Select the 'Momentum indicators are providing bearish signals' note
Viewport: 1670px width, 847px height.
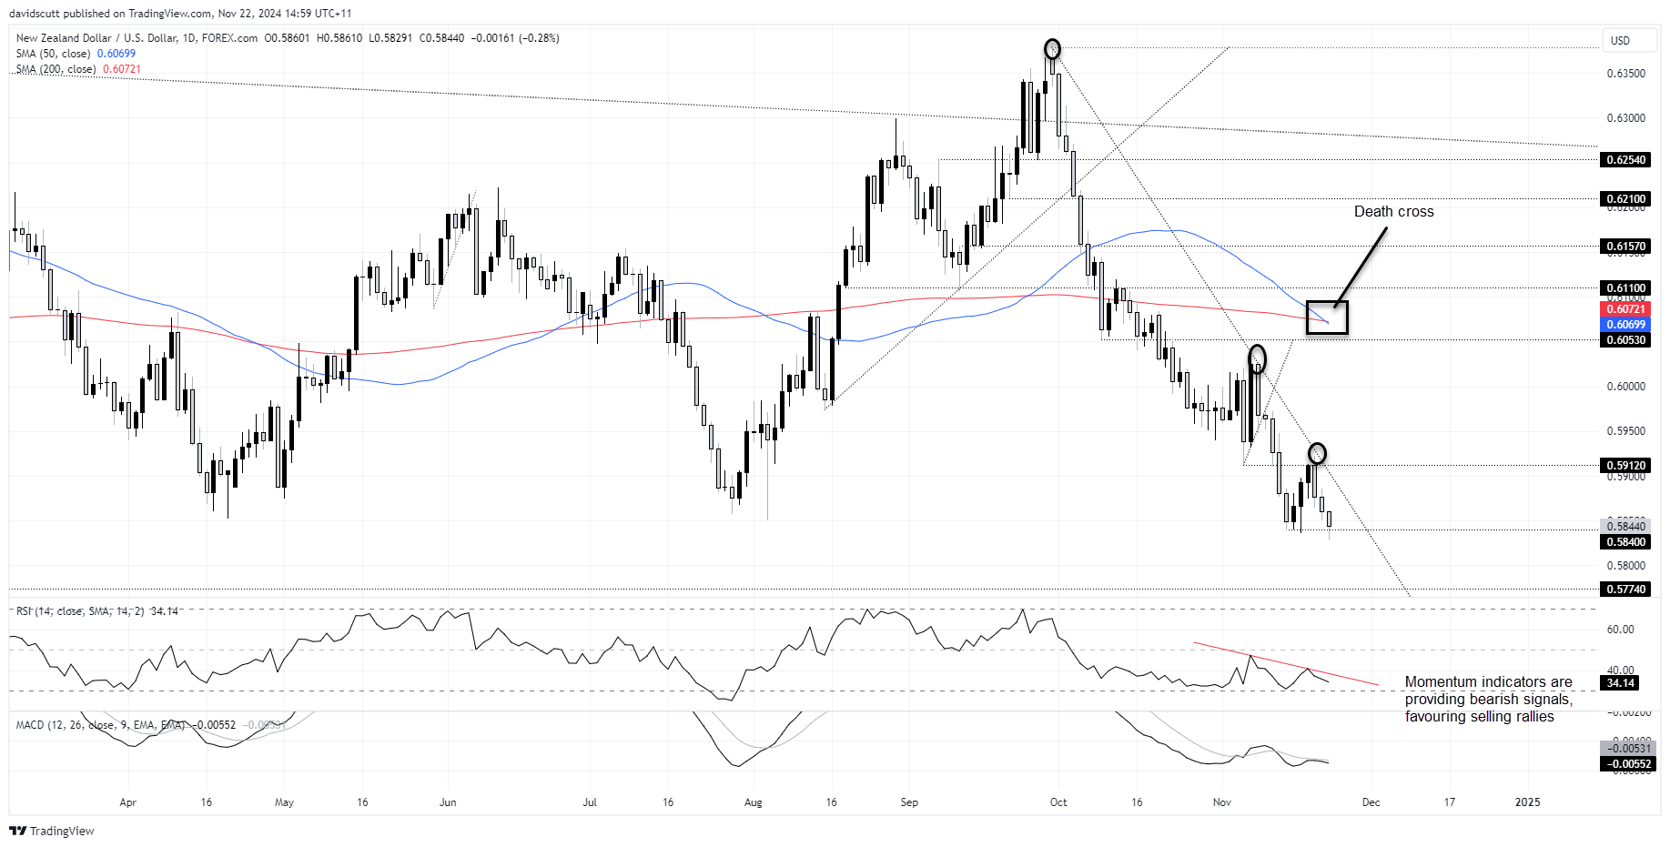[x=1489, y=699]
